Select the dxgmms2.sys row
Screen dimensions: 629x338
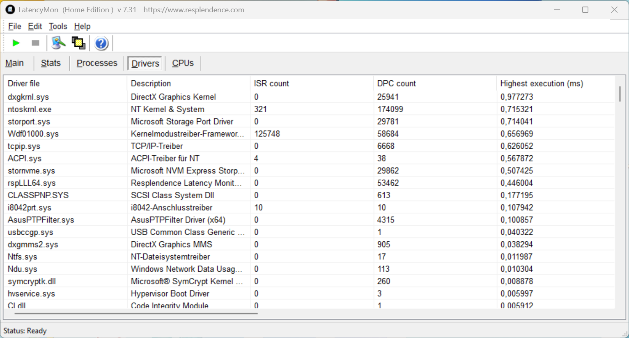310,245
